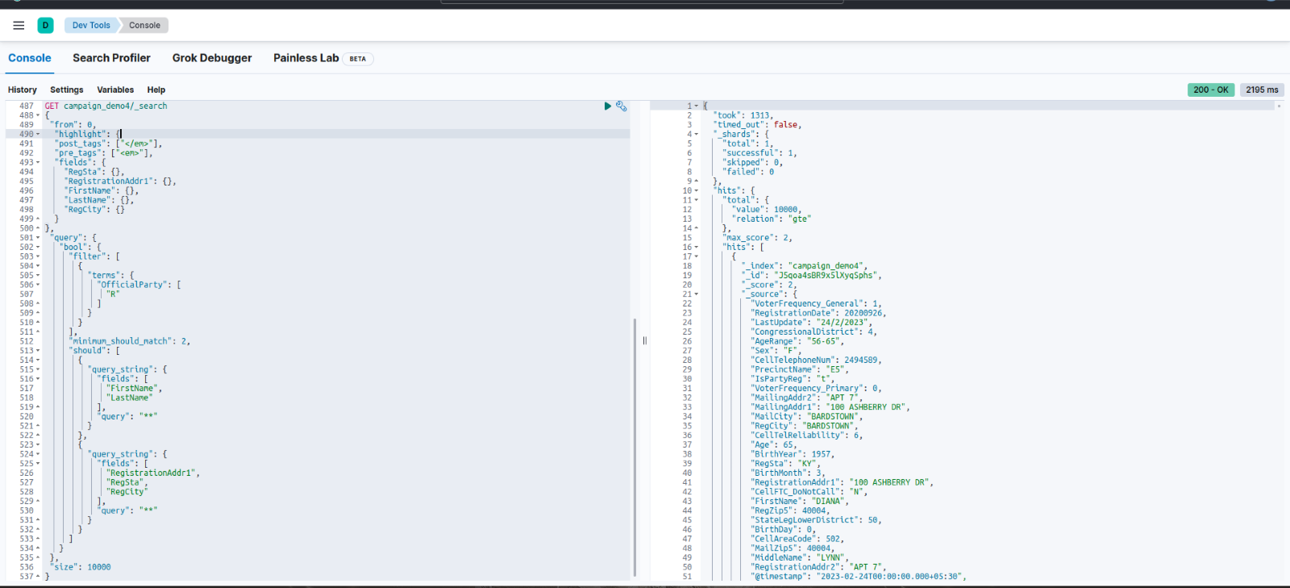Open the Grok Debugger tab
The height and width of the screenshot is (588, 1290).
point(212,58)
